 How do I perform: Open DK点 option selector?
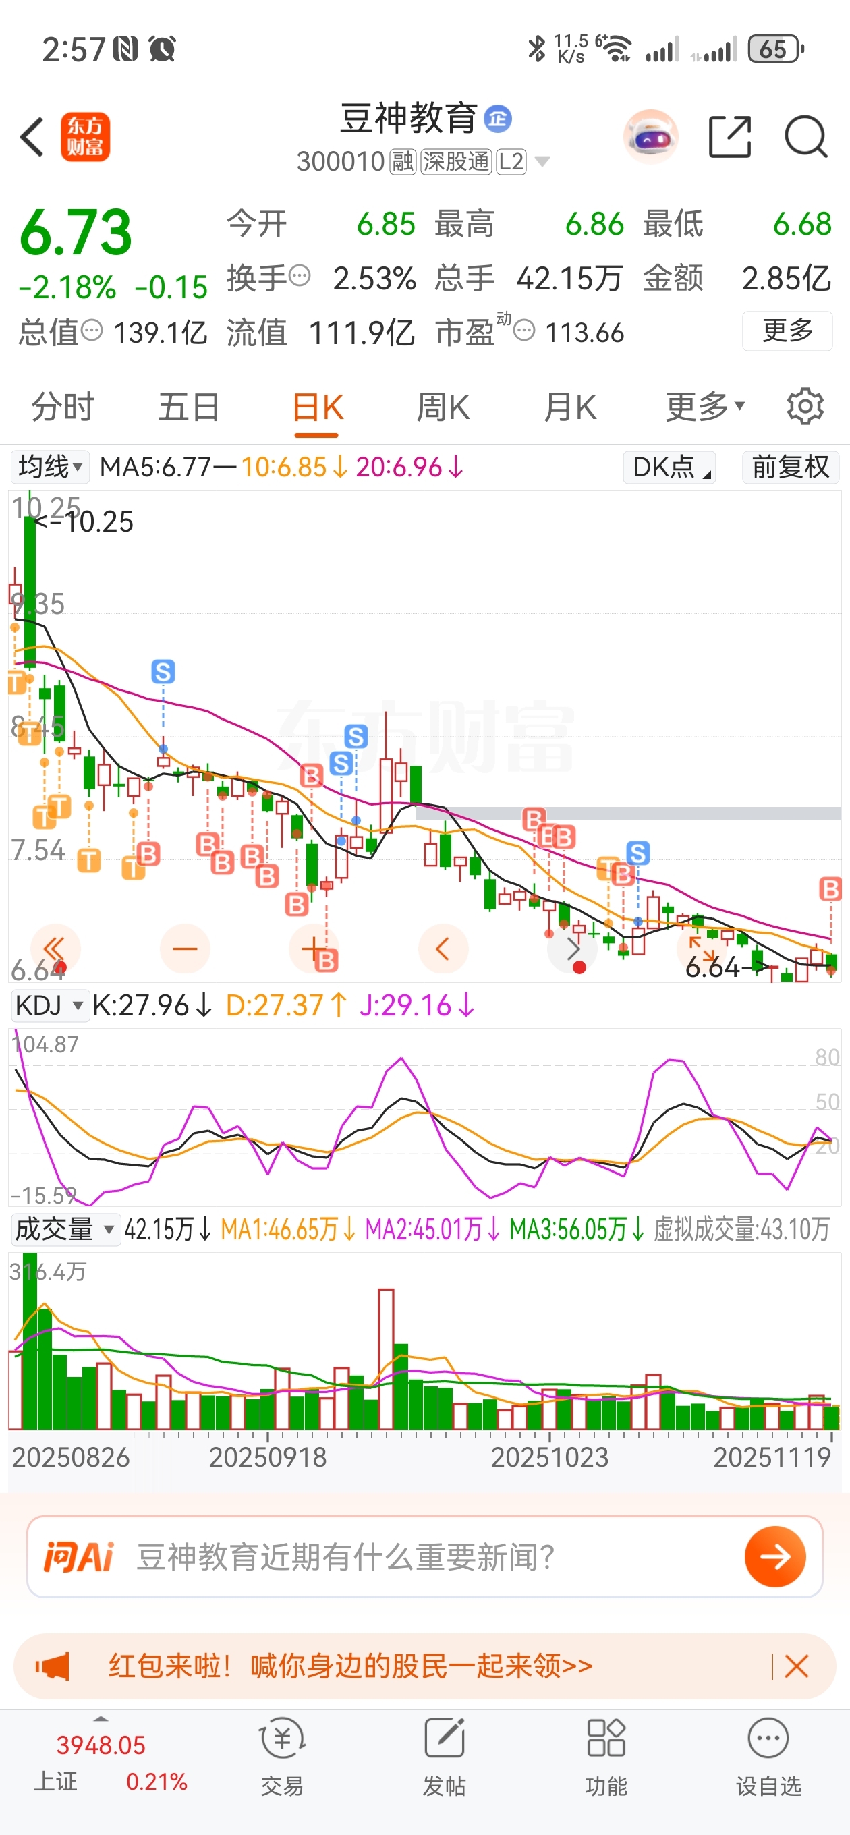pyautogui.click(x=669, y=468)
